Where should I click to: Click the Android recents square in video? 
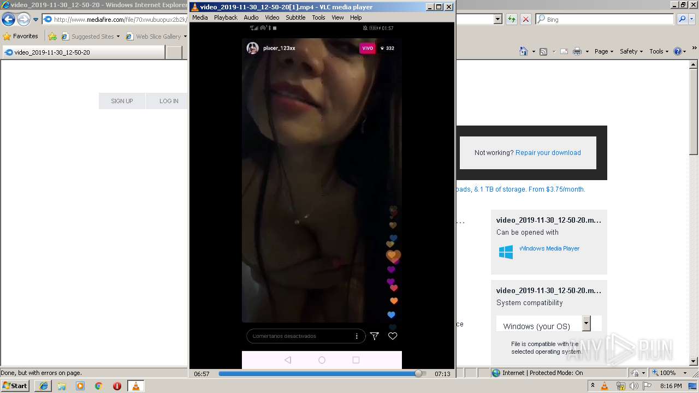point(356,360)
